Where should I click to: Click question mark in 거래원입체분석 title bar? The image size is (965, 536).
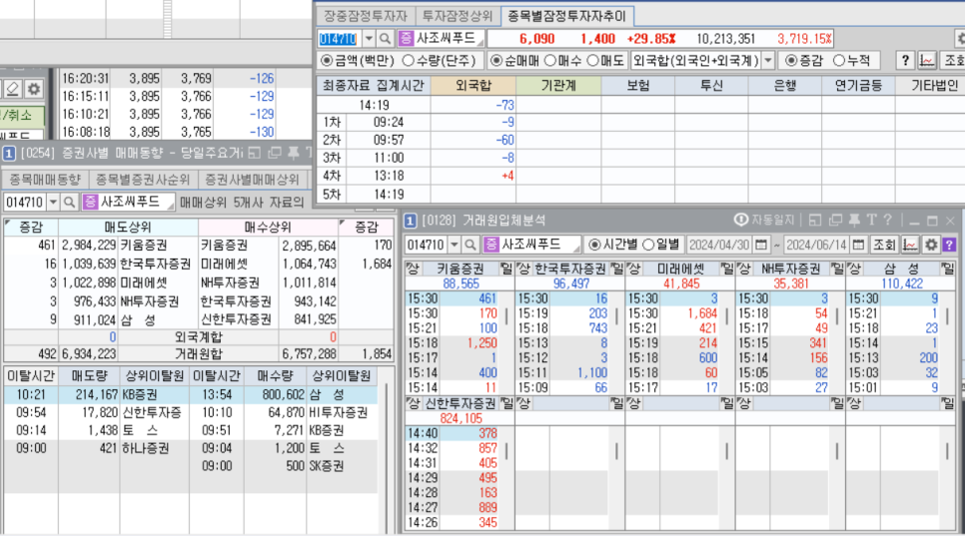[x=887, y=220]
